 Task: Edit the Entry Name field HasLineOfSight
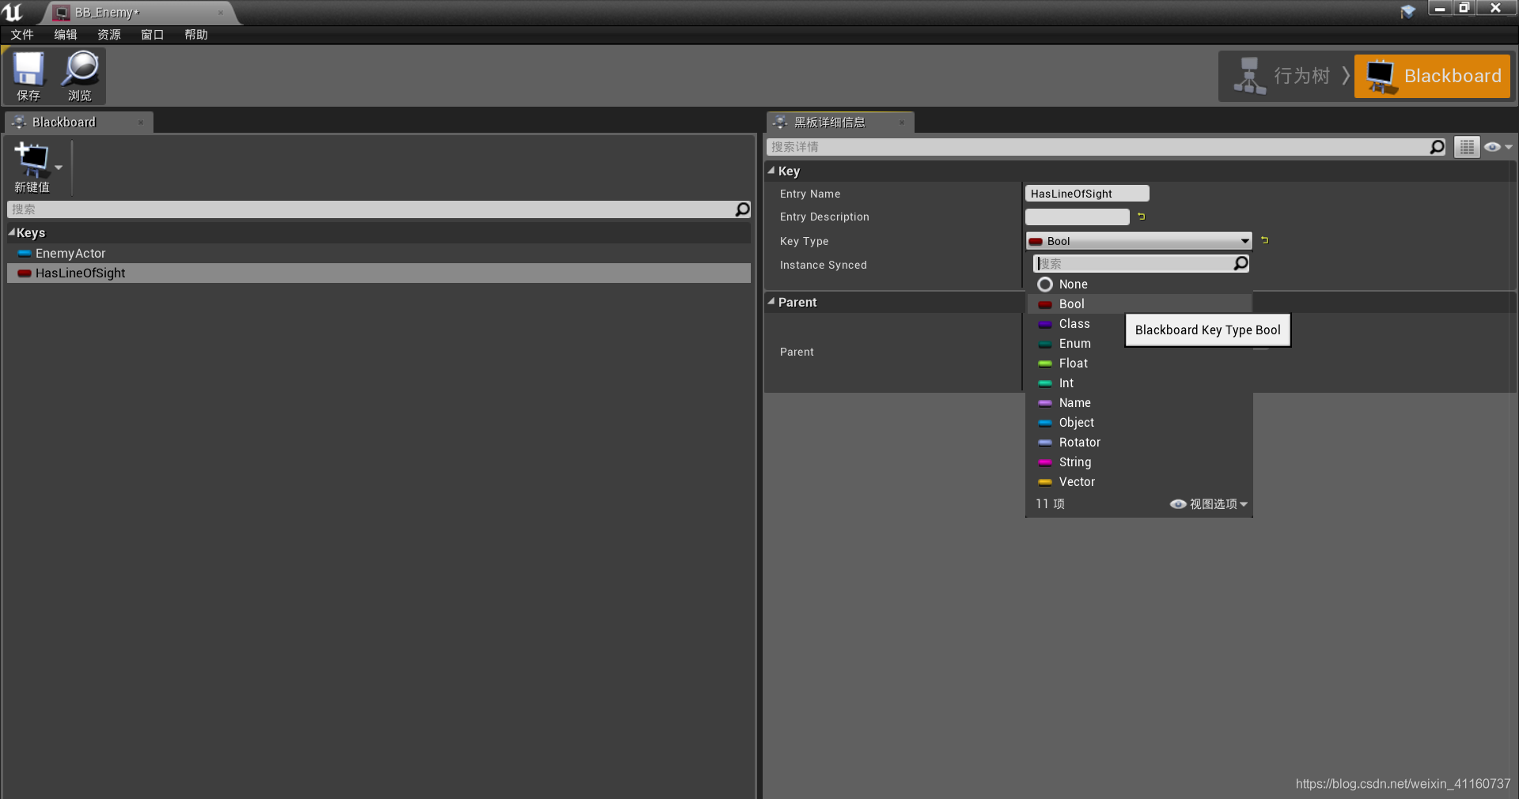1087,194
